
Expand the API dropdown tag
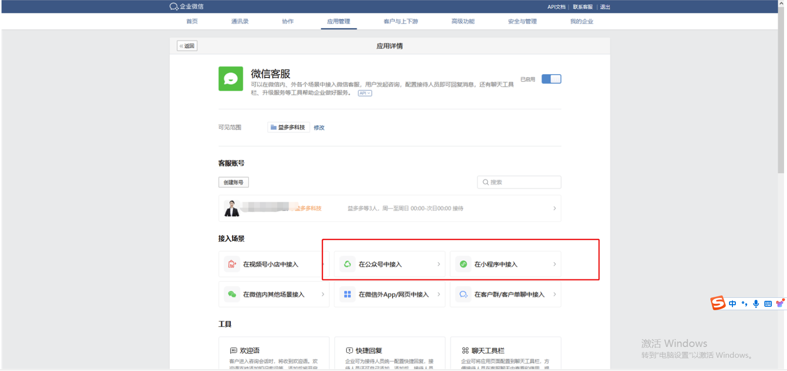[365, 93]
